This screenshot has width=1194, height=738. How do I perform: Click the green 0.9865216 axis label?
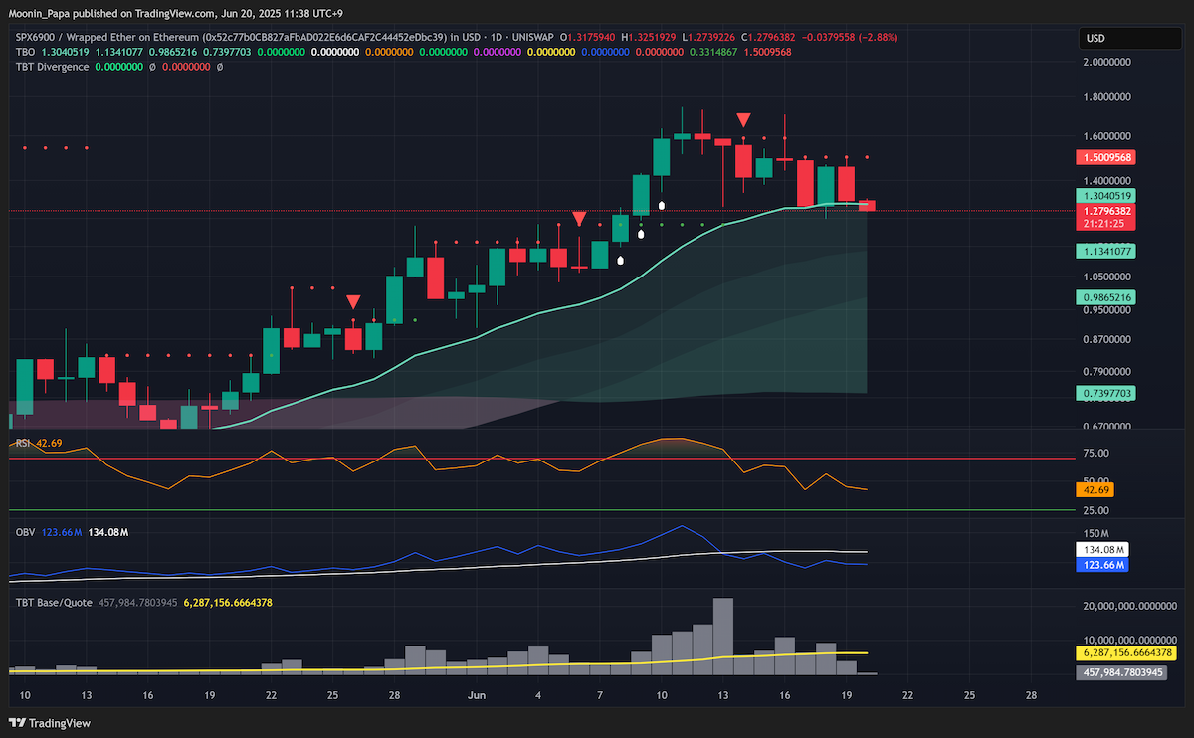point(1107,297)
